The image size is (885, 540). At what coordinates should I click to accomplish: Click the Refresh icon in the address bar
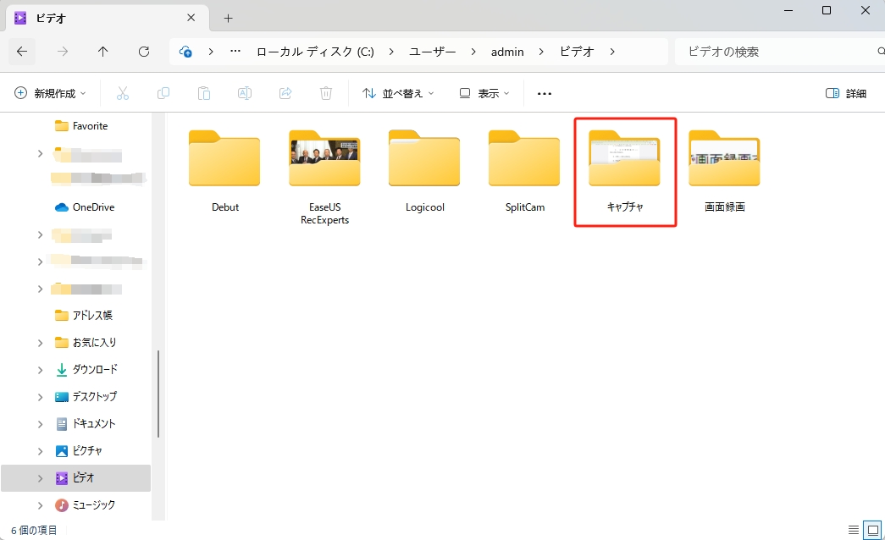tap(144, 52)
